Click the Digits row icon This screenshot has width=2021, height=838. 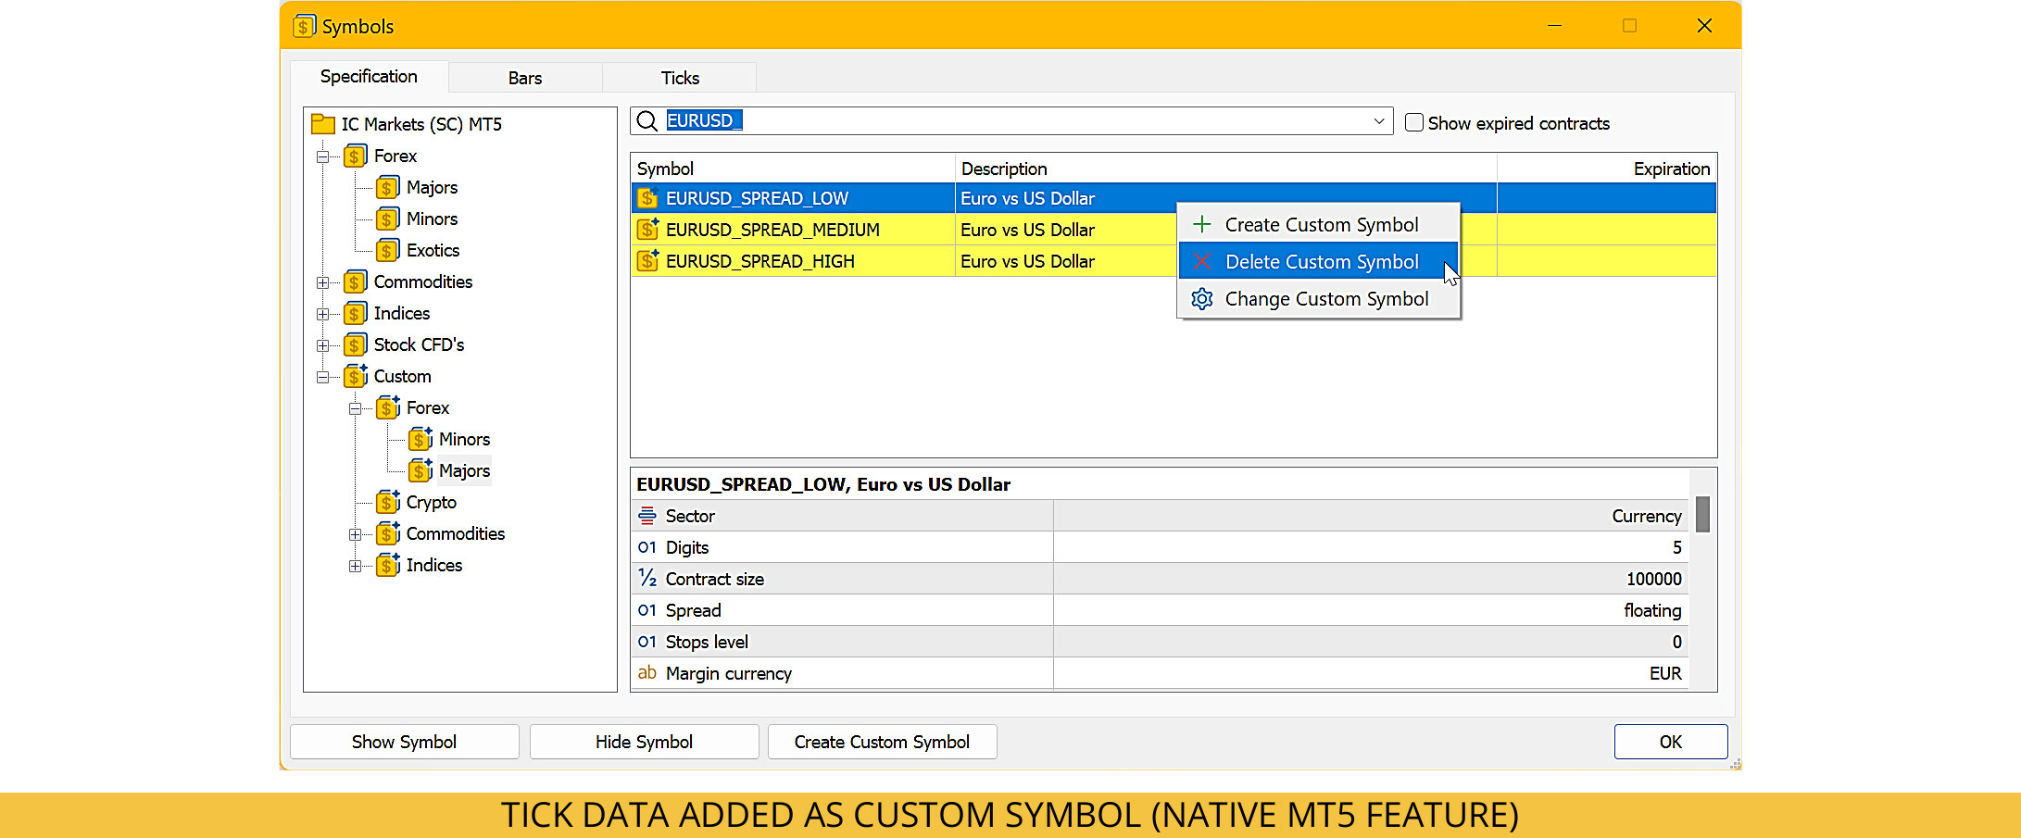[647, 547]
